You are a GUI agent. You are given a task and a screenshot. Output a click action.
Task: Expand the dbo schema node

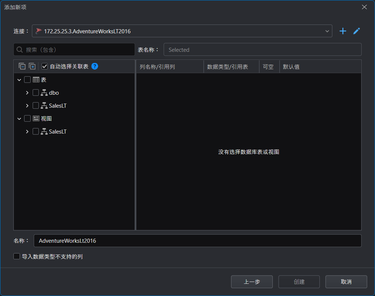27,93
